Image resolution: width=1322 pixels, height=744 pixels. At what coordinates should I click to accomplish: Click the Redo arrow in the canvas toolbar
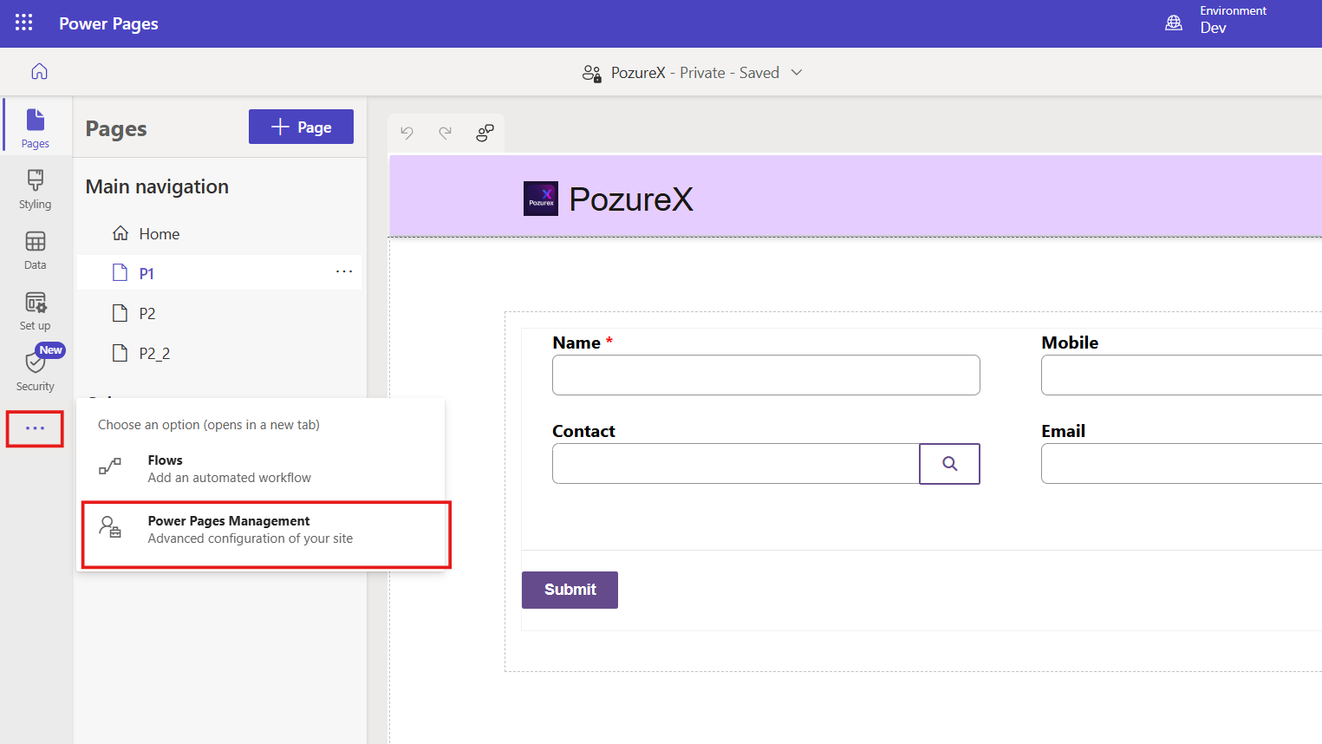tap(446, 133)
